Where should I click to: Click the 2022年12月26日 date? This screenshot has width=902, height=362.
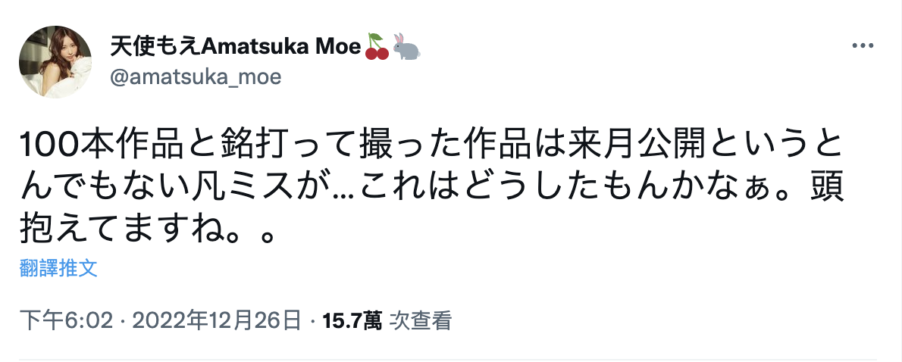217,321
